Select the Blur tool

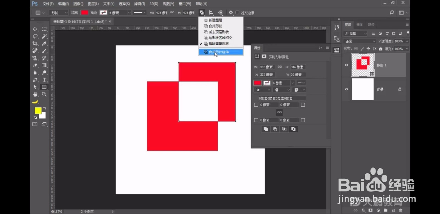(35, 73)
